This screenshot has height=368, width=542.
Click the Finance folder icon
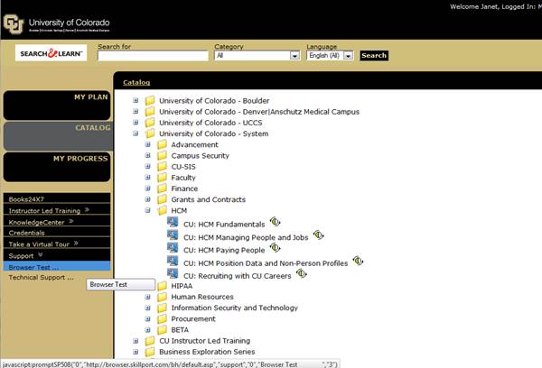(x=162, y=189)
